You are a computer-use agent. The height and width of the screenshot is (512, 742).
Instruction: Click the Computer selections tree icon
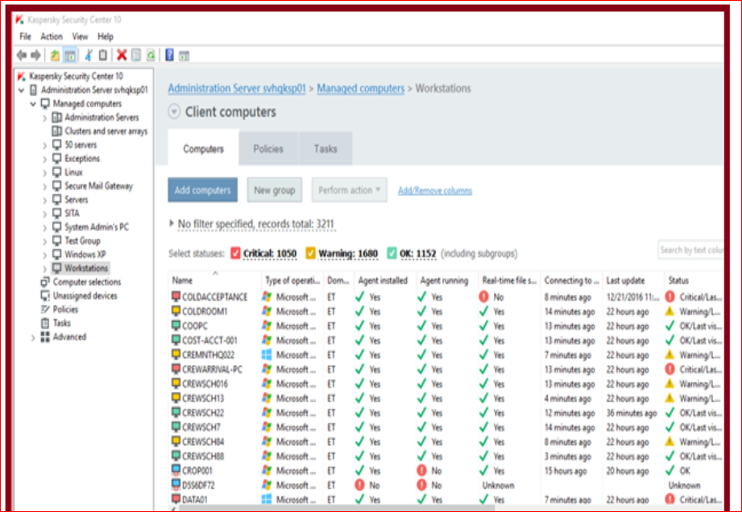tap(45, 282)
